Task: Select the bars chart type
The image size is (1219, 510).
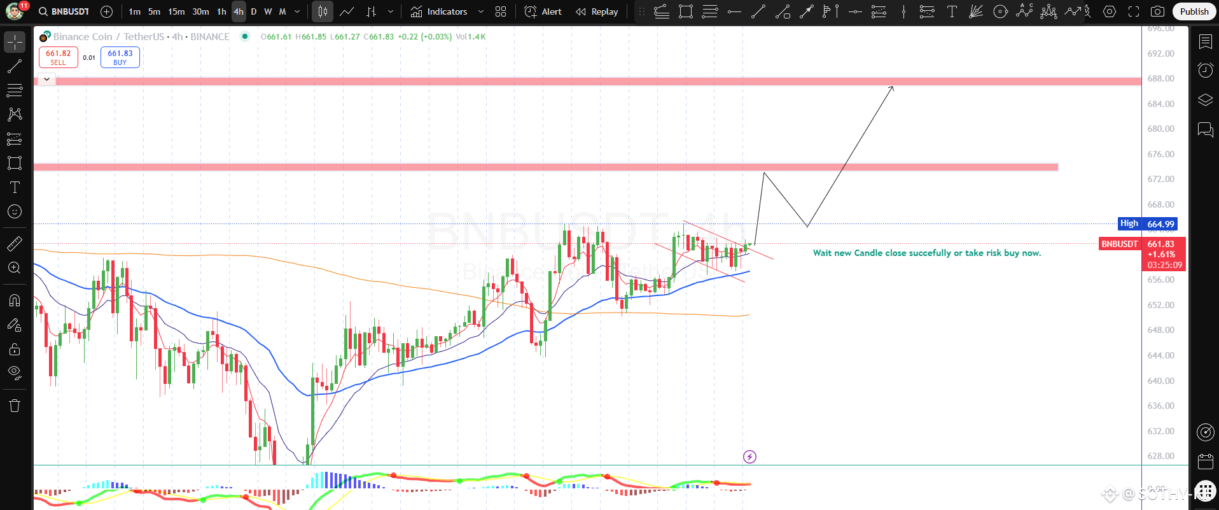Action: pyautogui.click(x=372, y=11)
